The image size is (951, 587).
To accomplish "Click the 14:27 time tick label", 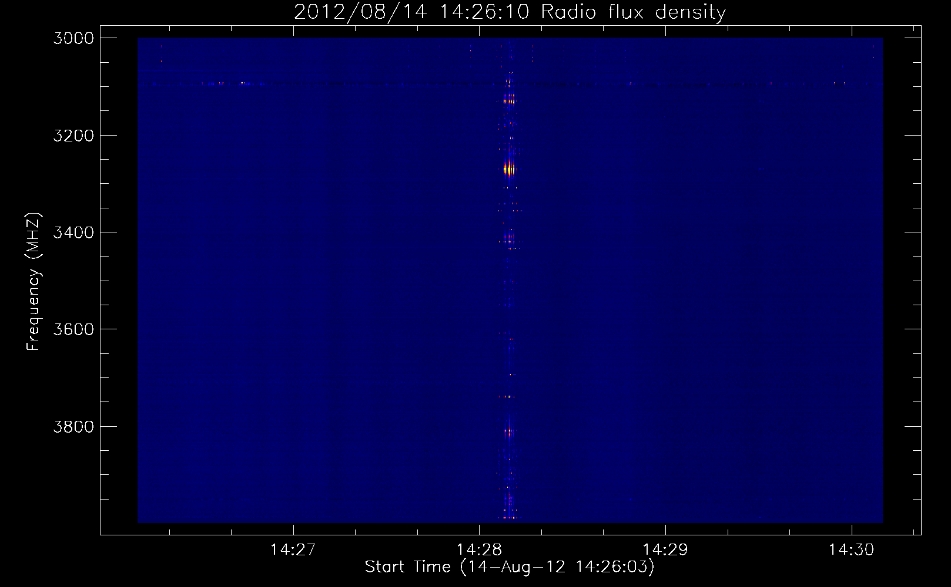I will (x=293, y=549).
